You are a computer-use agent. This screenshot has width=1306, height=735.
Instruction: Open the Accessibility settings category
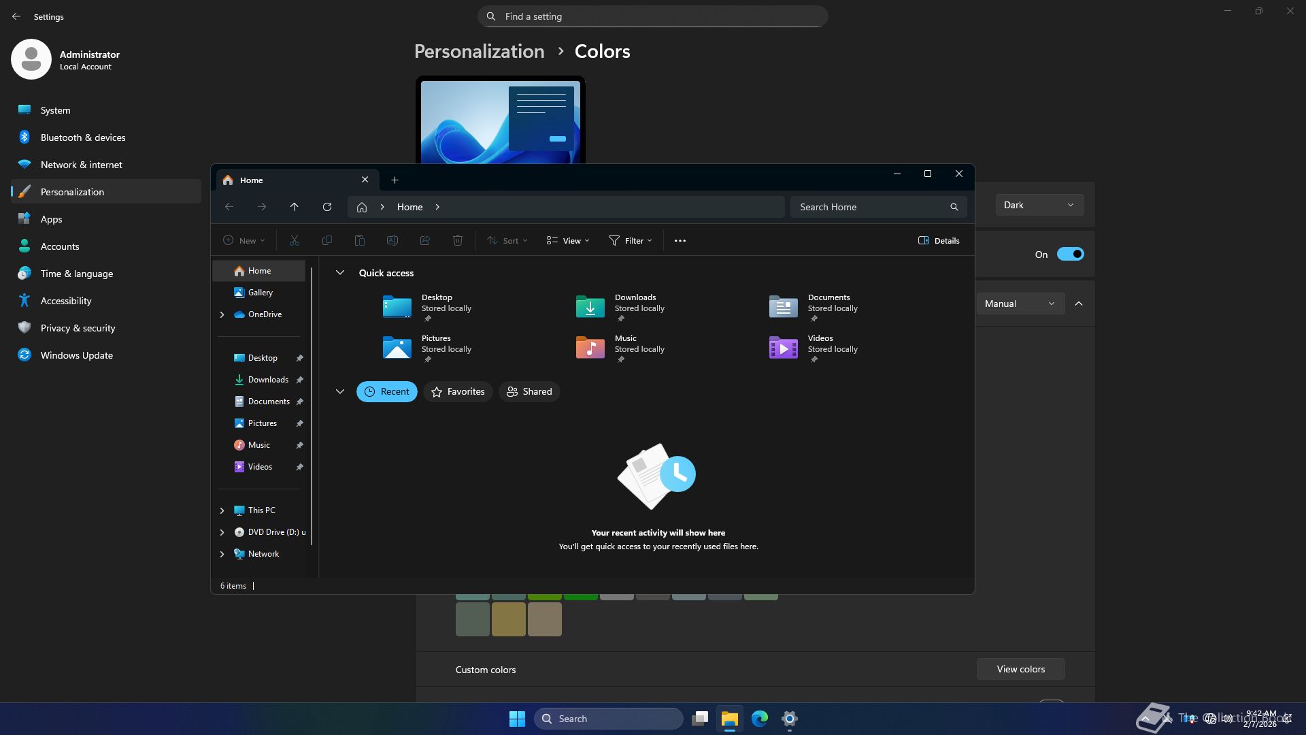(66, 301)
